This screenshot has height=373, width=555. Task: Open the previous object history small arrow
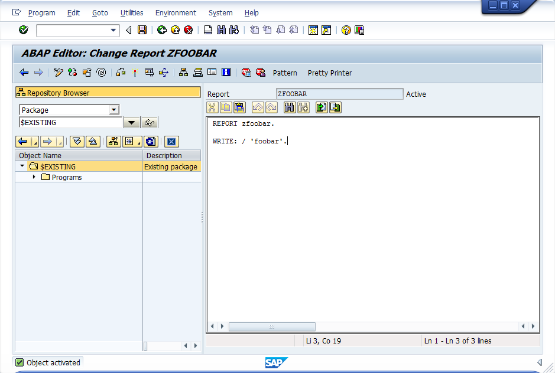click(35, 142)
